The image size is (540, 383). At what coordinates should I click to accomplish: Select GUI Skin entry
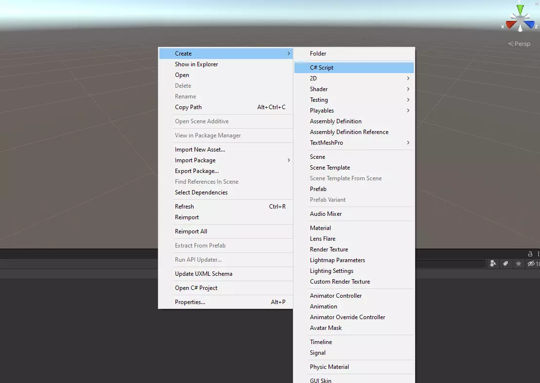point(354,380)
